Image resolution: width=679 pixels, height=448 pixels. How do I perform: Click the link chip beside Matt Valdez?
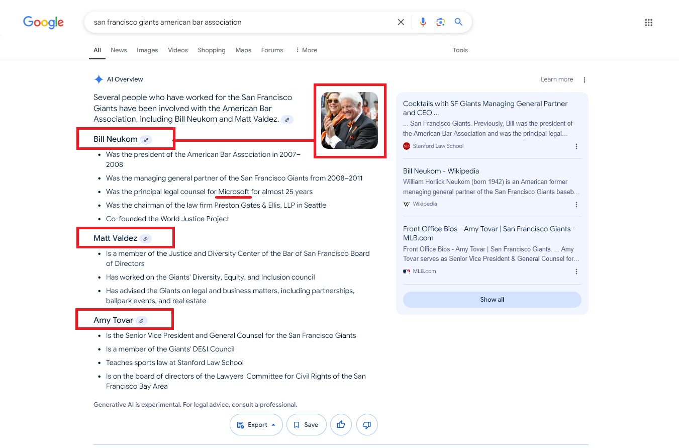point(145,238)
